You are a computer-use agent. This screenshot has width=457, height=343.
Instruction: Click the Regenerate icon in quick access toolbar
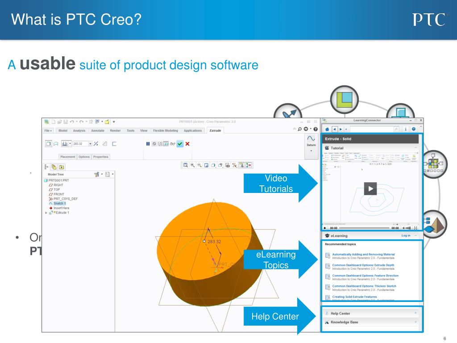point(91,121)
